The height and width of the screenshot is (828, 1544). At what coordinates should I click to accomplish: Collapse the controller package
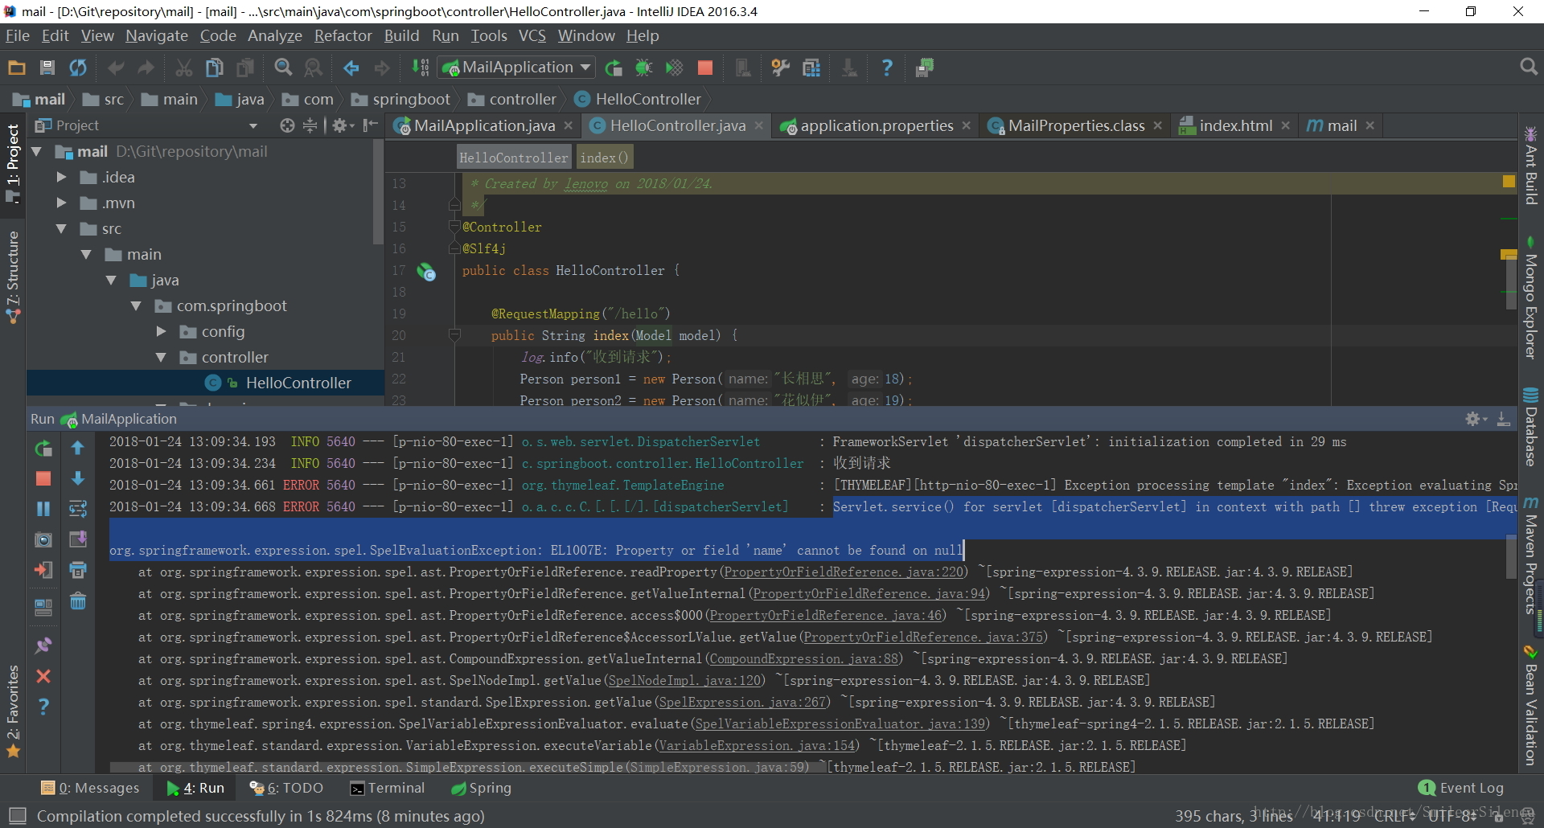(x=161, y=357)
